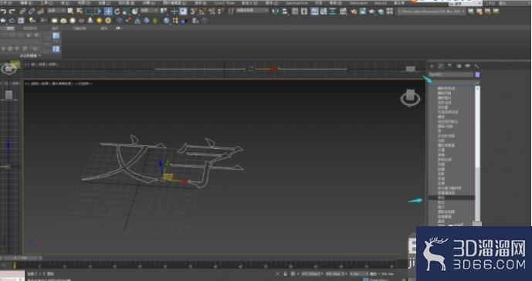
Task: Select the Select and Link tool
Action: pos(22,12)
